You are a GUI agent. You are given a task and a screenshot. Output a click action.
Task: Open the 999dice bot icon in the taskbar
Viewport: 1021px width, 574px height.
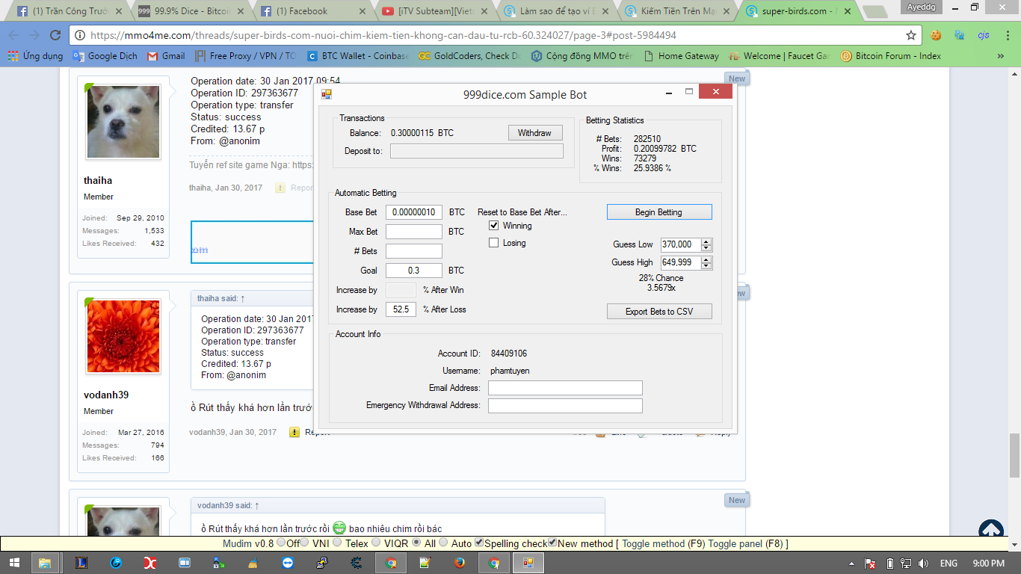(x=528, y=563)
